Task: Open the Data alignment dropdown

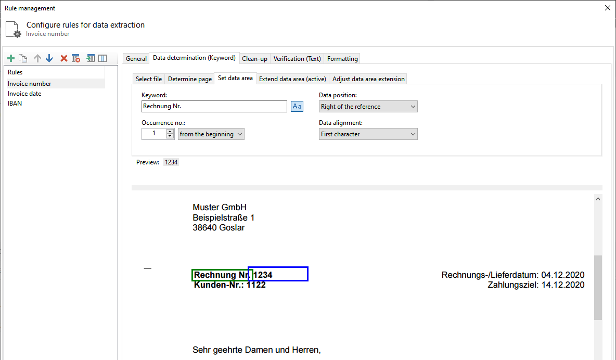Action: coord(368,134)
